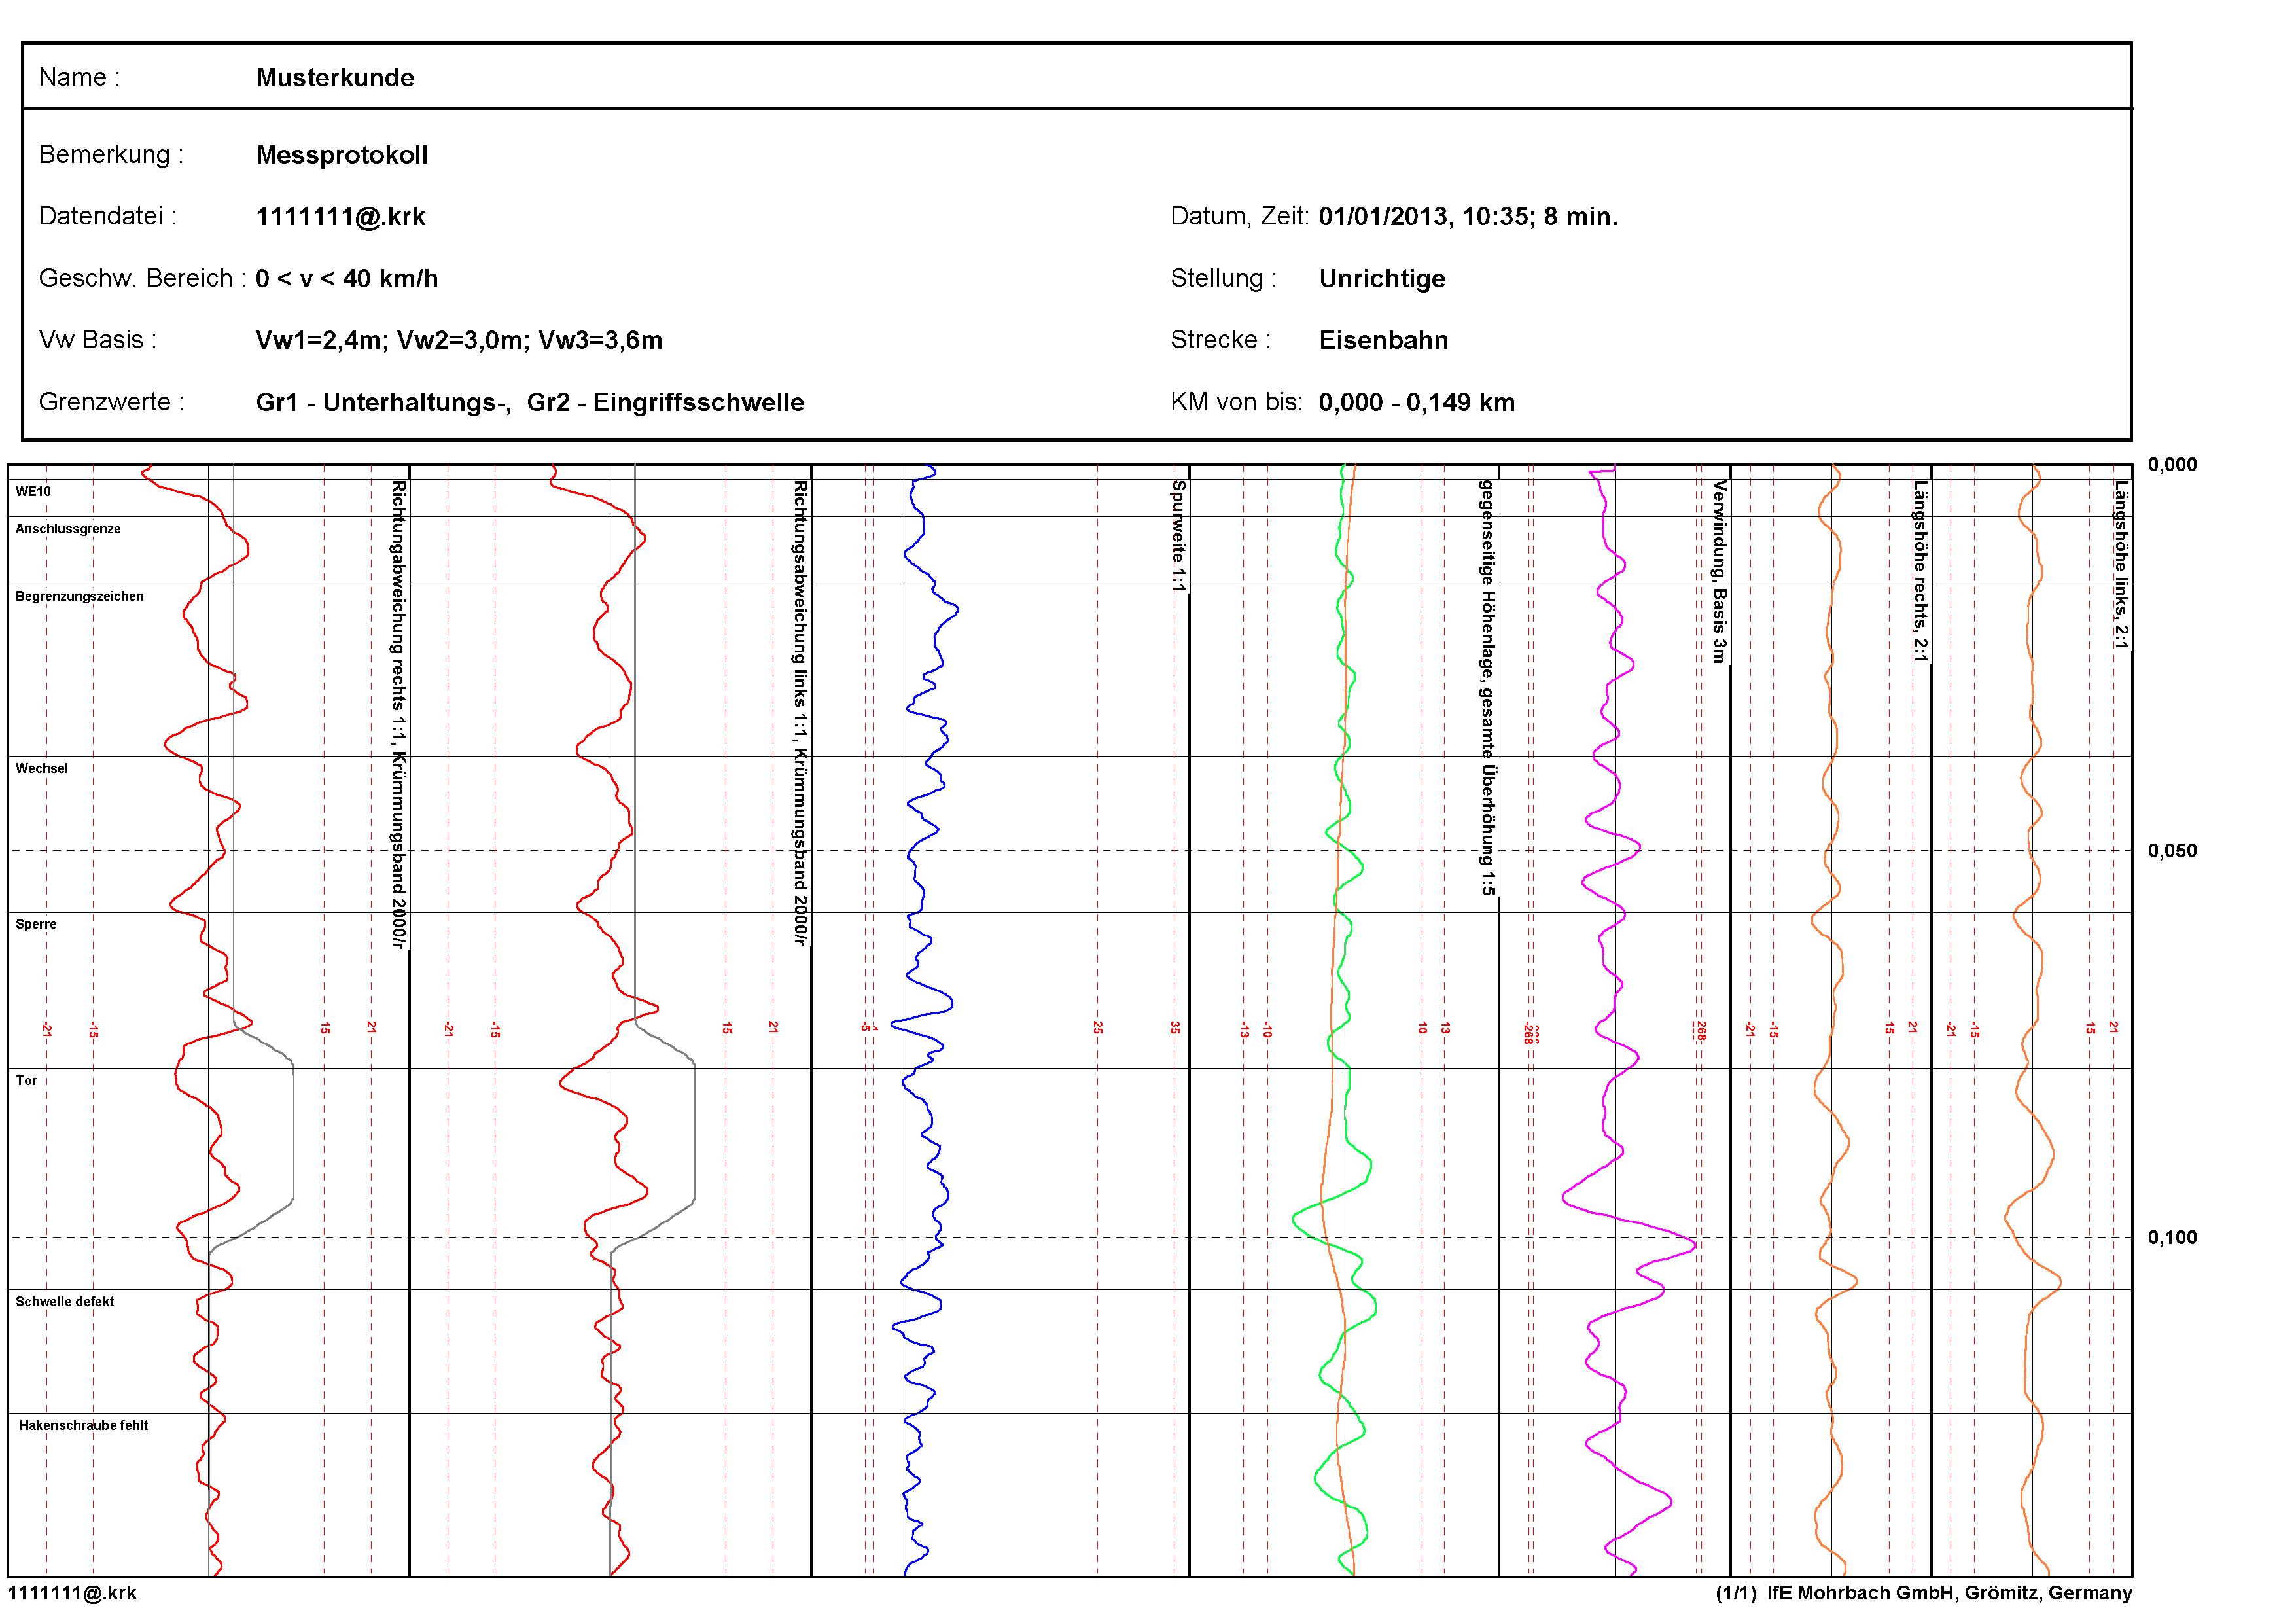Click the WE10 event marker label
The image size is (2296, 1623).
[33, 492]
